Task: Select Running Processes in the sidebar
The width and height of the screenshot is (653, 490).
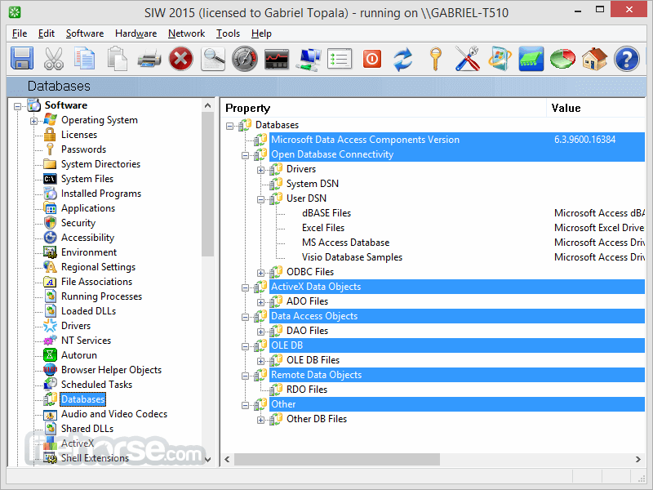Action: pos(101,296)
